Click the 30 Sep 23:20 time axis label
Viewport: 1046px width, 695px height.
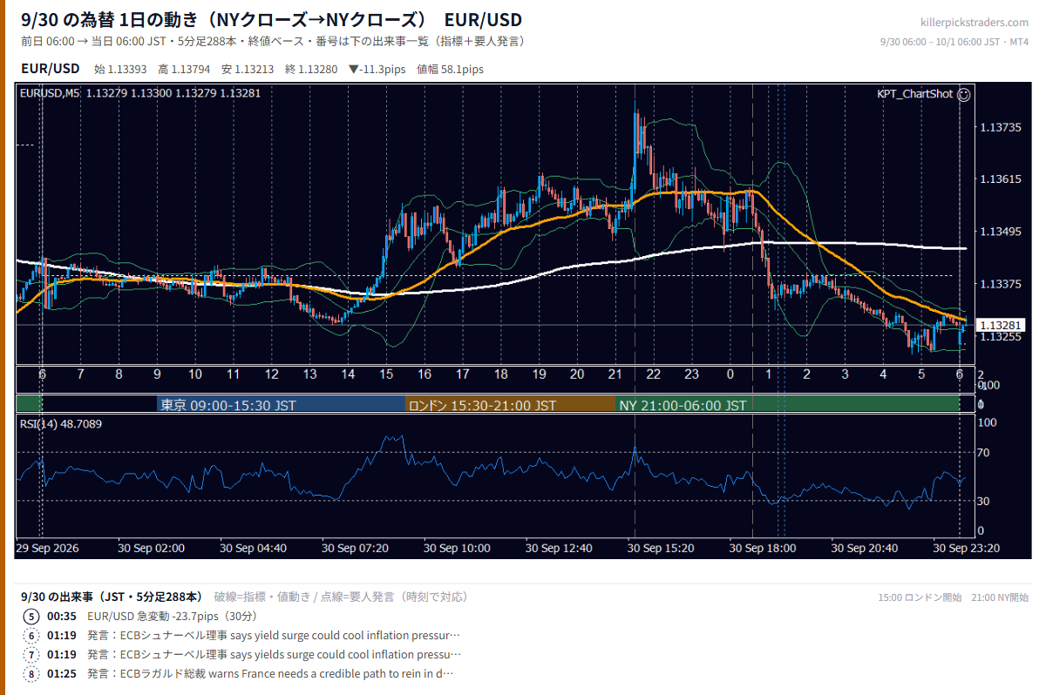pyautogui.click(x=968, y=549)
